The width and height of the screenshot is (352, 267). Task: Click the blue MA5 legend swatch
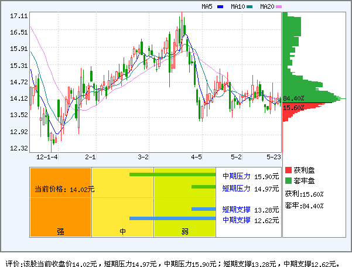coord(220,7)
